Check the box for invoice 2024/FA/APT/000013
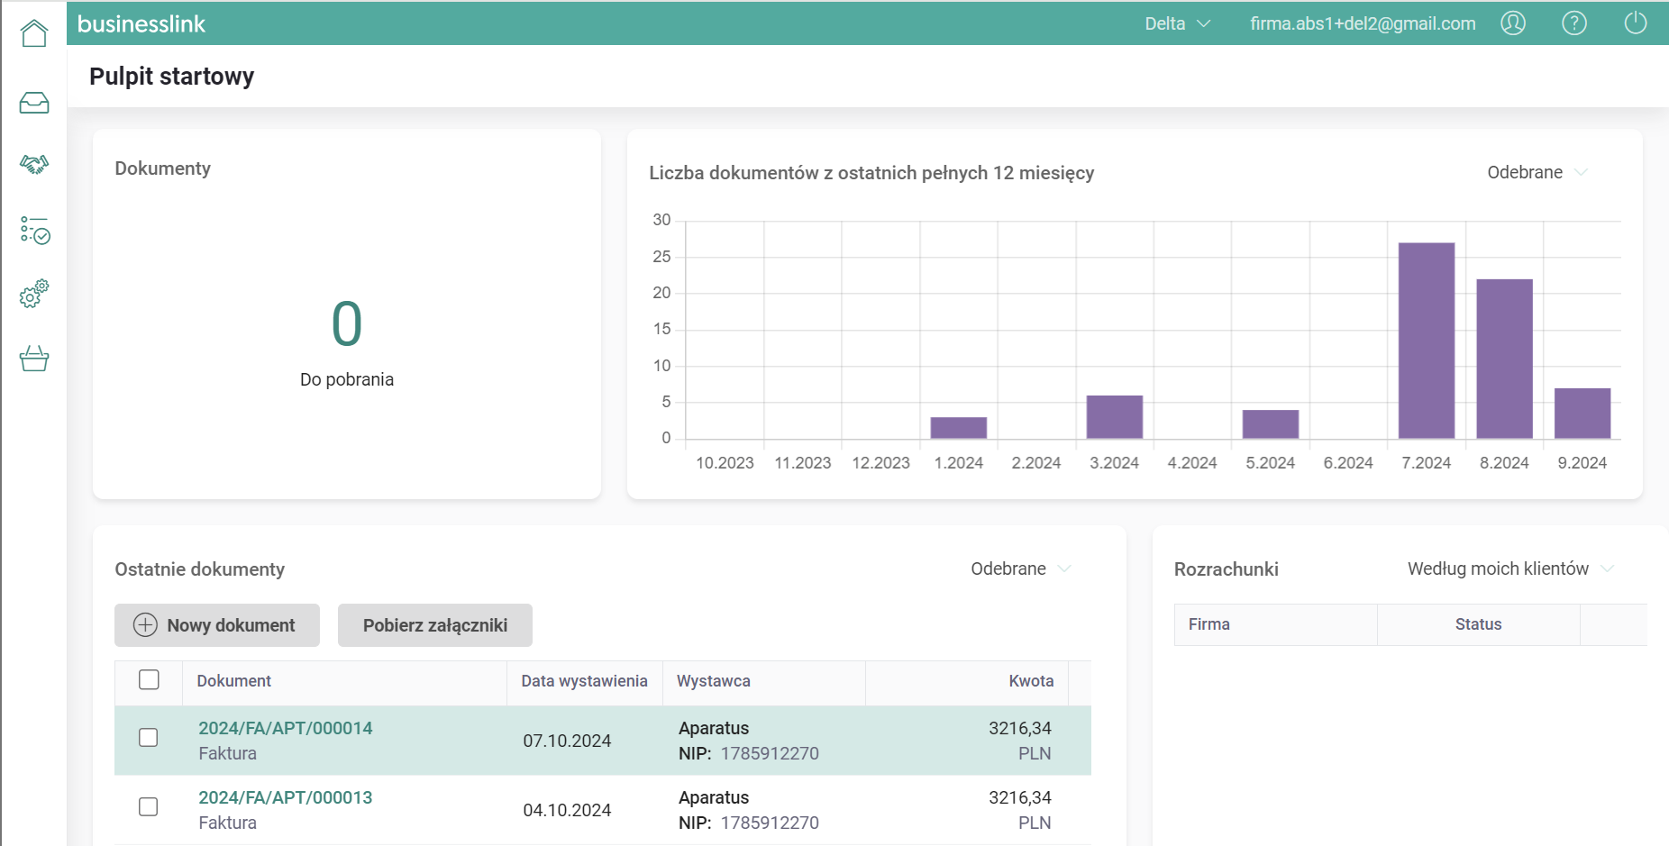This screenshot has height=846, width=1669. (149, 807)
